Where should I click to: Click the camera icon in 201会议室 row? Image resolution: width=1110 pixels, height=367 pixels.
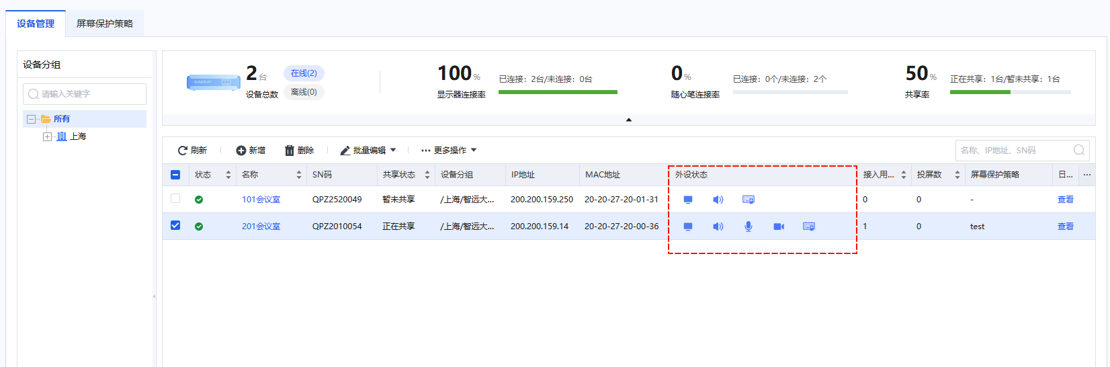(x=779, y=227)
